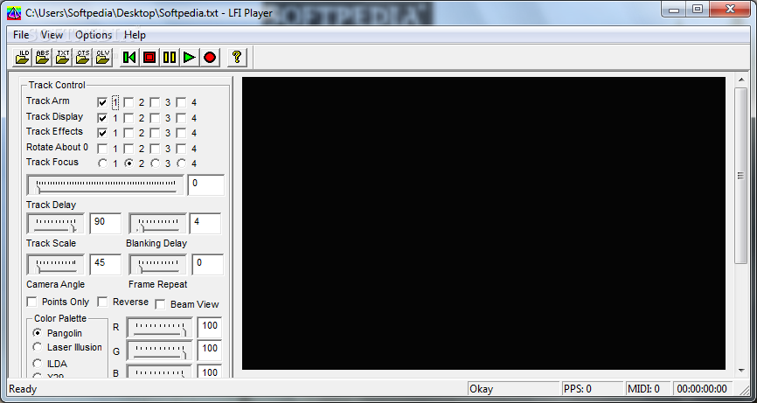Select the Pangolin color palette
Screen dimensions: 757x403
coord(38,333)
